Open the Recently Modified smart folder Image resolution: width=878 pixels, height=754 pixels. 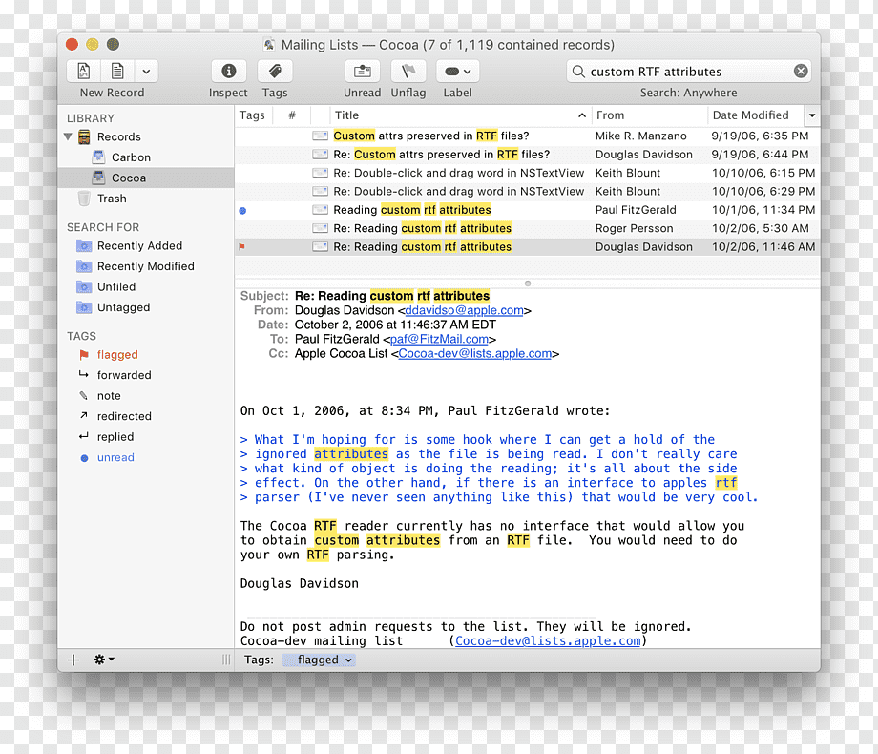coord(146,266)
